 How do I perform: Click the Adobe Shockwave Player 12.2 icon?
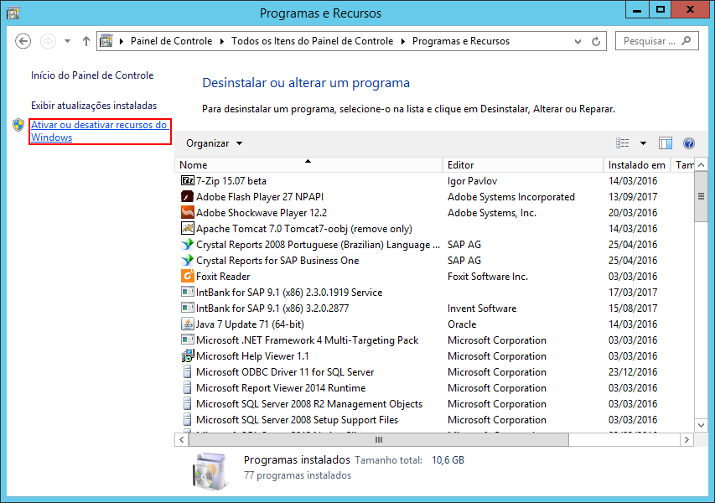pos(188,212)
